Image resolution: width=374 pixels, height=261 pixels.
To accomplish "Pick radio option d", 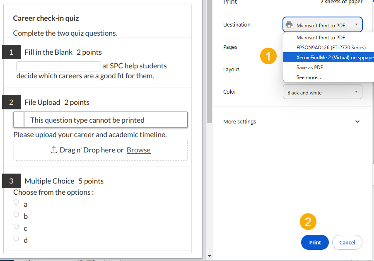I will 16,238.
